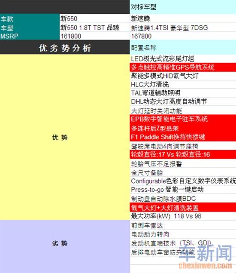The image size is (236, 273).
Task: Open the chexinwen.com watermark link
Action: click(205, 266)
